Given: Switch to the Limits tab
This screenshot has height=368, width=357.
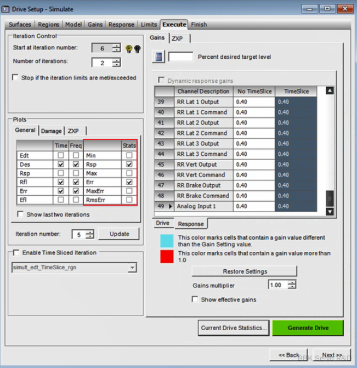Looking at the screenshot, I should [x=148, y=24].
